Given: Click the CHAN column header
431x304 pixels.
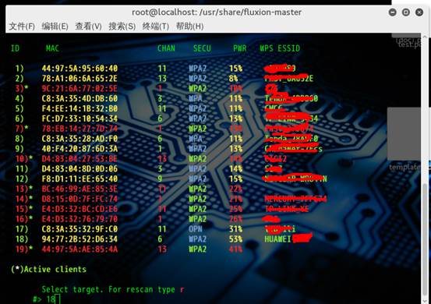Looking at the screenshot, I should 166,48.
